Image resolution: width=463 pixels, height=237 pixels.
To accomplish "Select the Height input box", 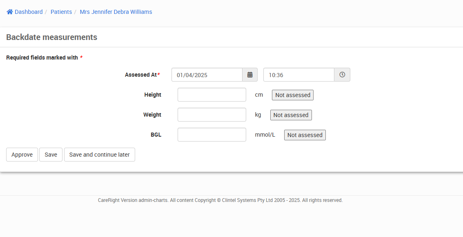I will pos(212,95).
